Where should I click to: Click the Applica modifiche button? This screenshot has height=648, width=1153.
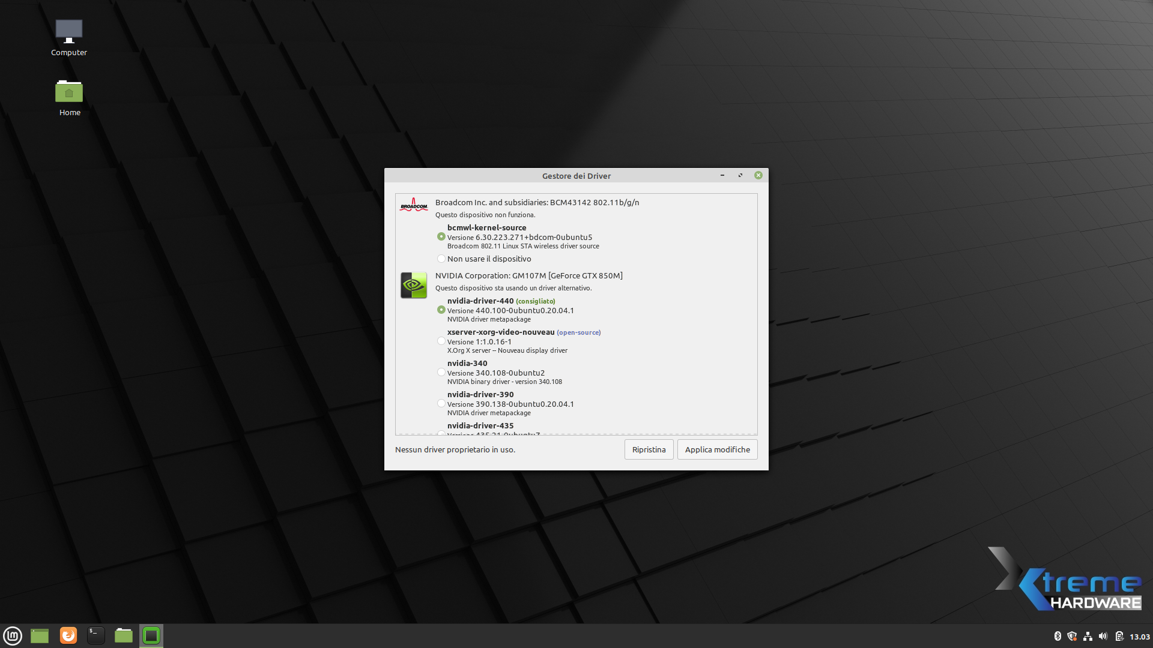[x=717, y=449]
